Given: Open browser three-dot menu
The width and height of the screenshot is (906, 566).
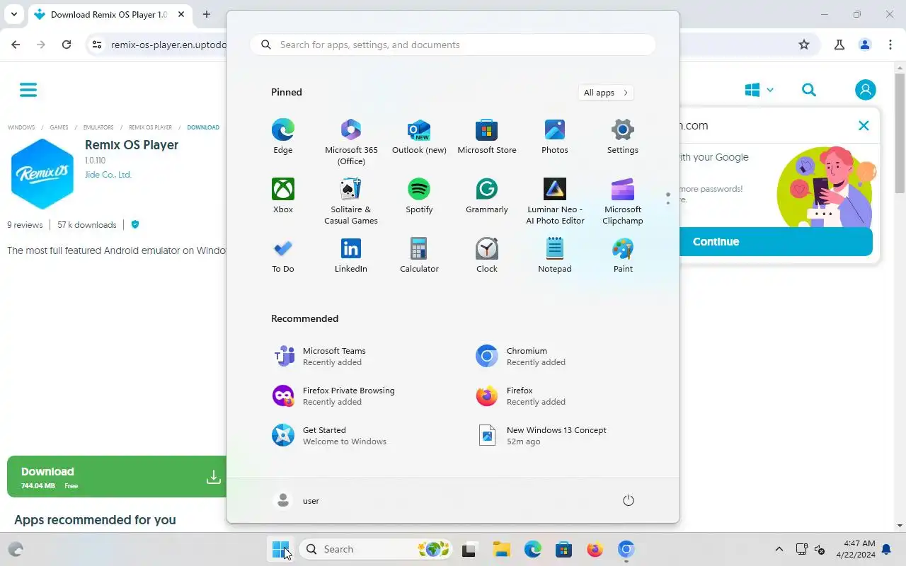Looking at the screenshot, I should click(x=890, y=45).
